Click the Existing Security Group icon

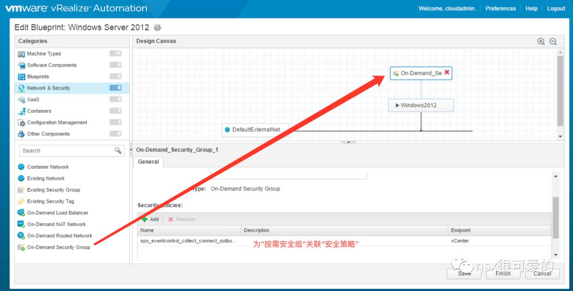point(21,190)
